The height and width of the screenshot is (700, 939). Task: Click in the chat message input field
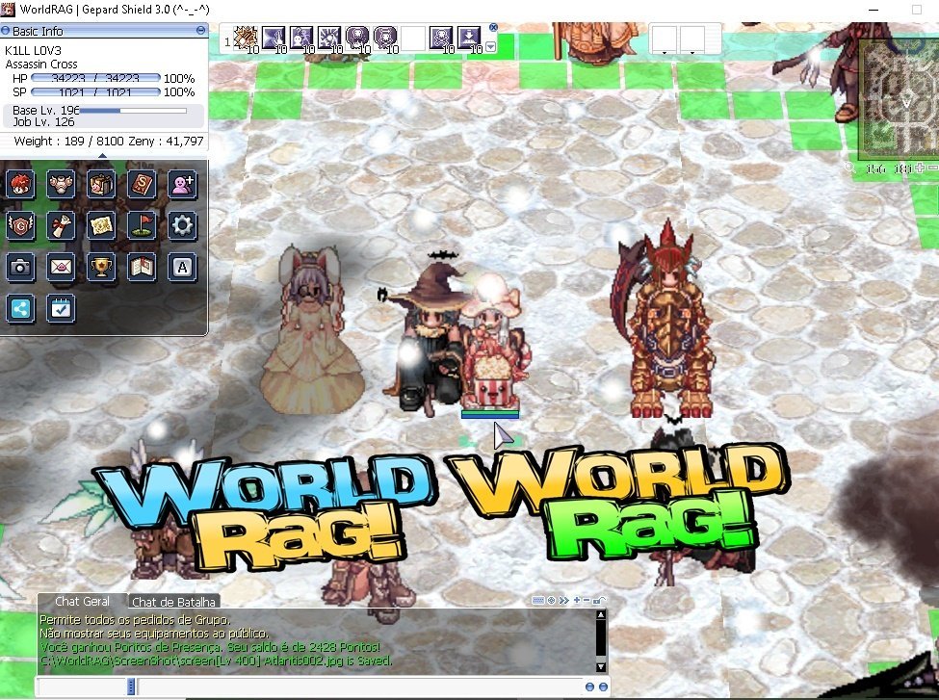coord(361,687)
